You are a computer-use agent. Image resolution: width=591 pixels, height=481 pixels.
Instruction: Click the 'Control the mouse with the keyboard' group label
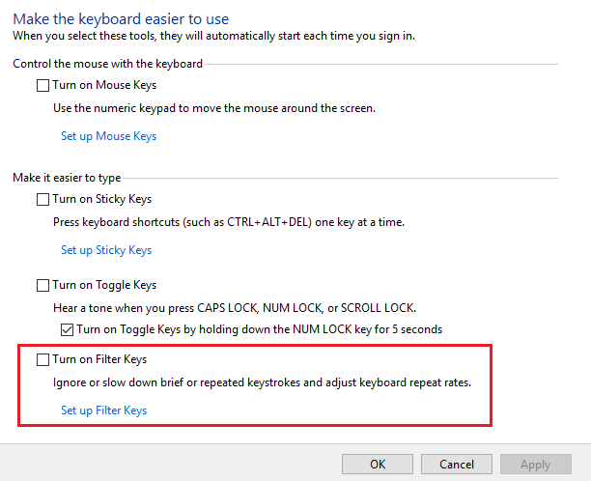click(x=108, y=64)
